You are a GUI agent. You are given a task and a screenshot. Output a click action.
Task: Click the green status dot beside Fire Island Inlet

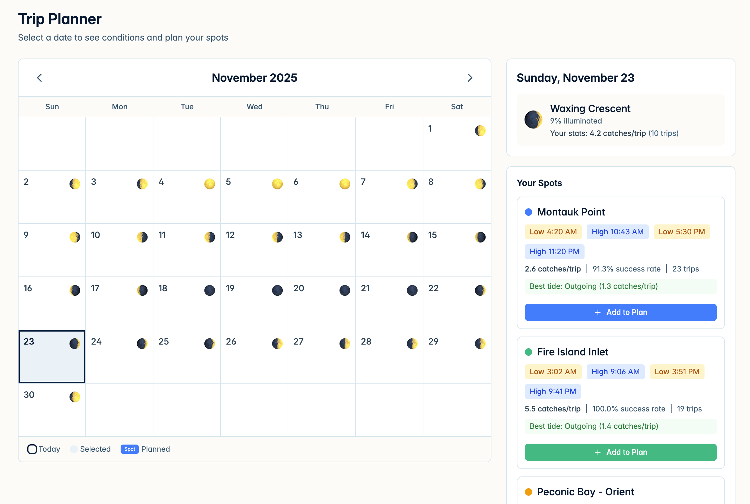click(x=529, y=352)
